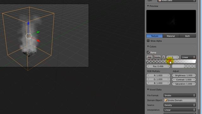The width and height of the screenshot is (202, 114).
Task: Enable the Show Alpha checkbox
Action: pyautogui.click(x=148, y=41)
